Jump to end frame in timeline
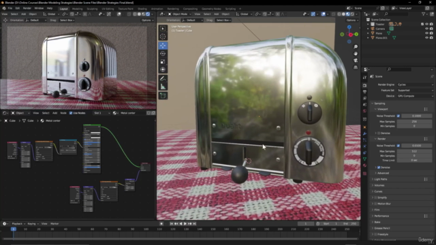The image size is (436, 245). [x=195, y=224]
